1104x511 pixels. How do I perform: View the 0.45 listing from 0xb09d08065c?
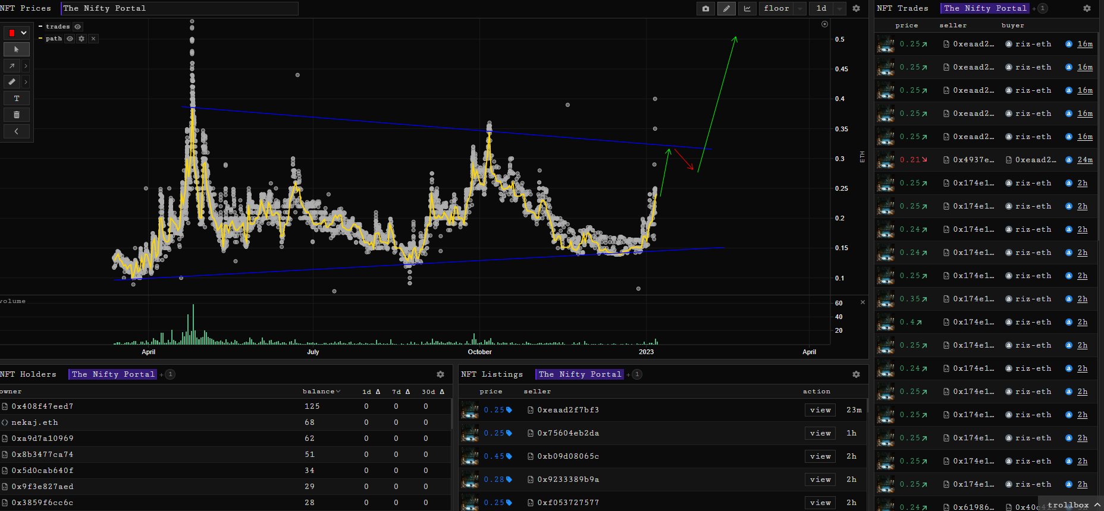820,456
